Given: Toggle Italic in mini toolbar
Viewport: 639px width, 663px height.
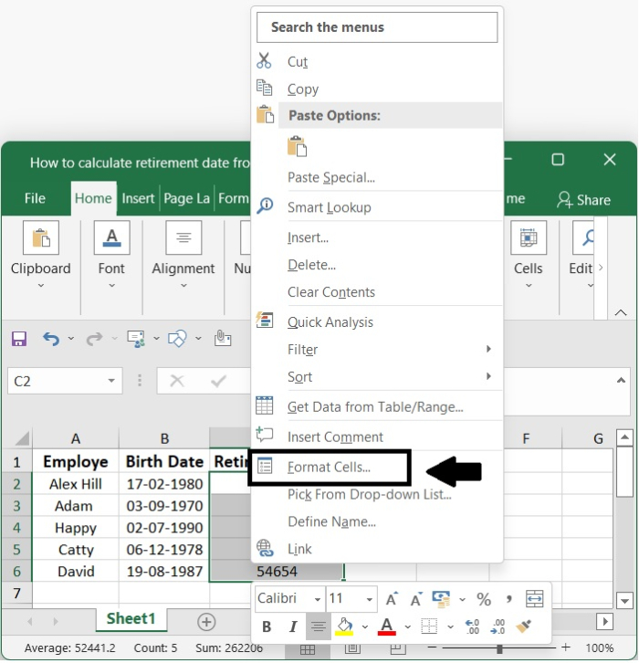Looking at the screenshot, I should pos(293,626).
